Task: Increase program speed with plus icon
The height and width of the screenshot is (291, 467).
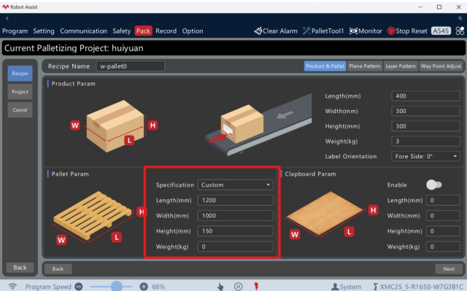Action: [x=144, y=287]
